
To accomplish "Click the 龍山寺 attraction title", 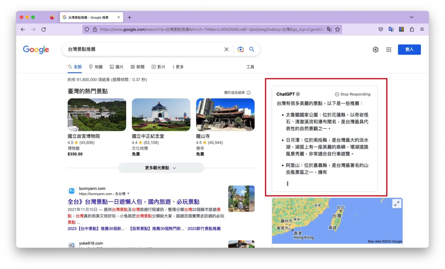I will [x=203, y=136].
